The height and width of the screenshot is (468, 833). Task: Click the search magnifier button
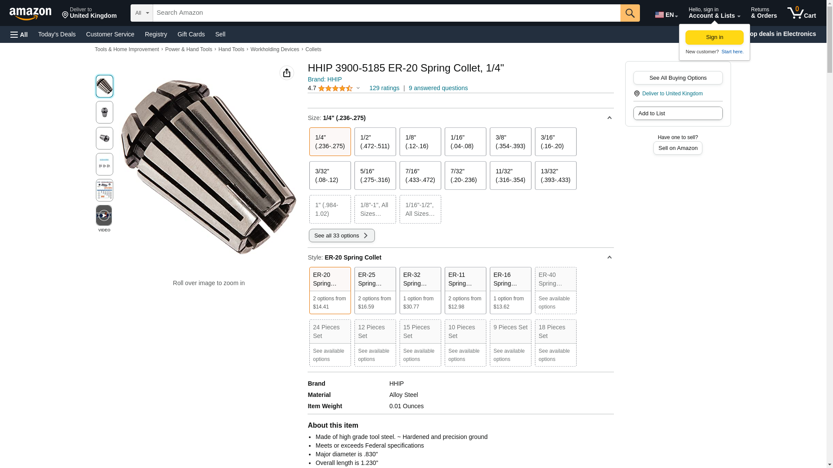tap(630, 13)
